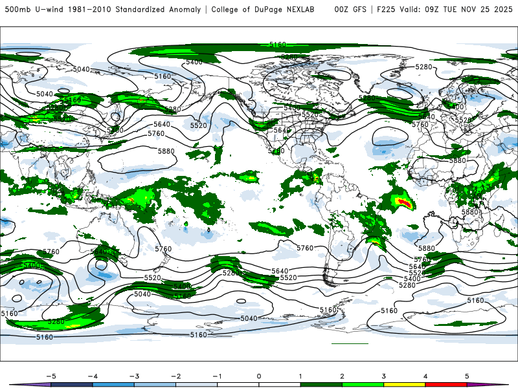Viewport: 518px width, 388px height.
Task: Click the '5760' contour label over Australia's east coast
Action: [x=163, y=249]
